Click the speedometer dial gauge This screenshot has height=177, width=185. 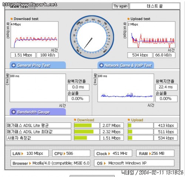[x=92, y=37]
